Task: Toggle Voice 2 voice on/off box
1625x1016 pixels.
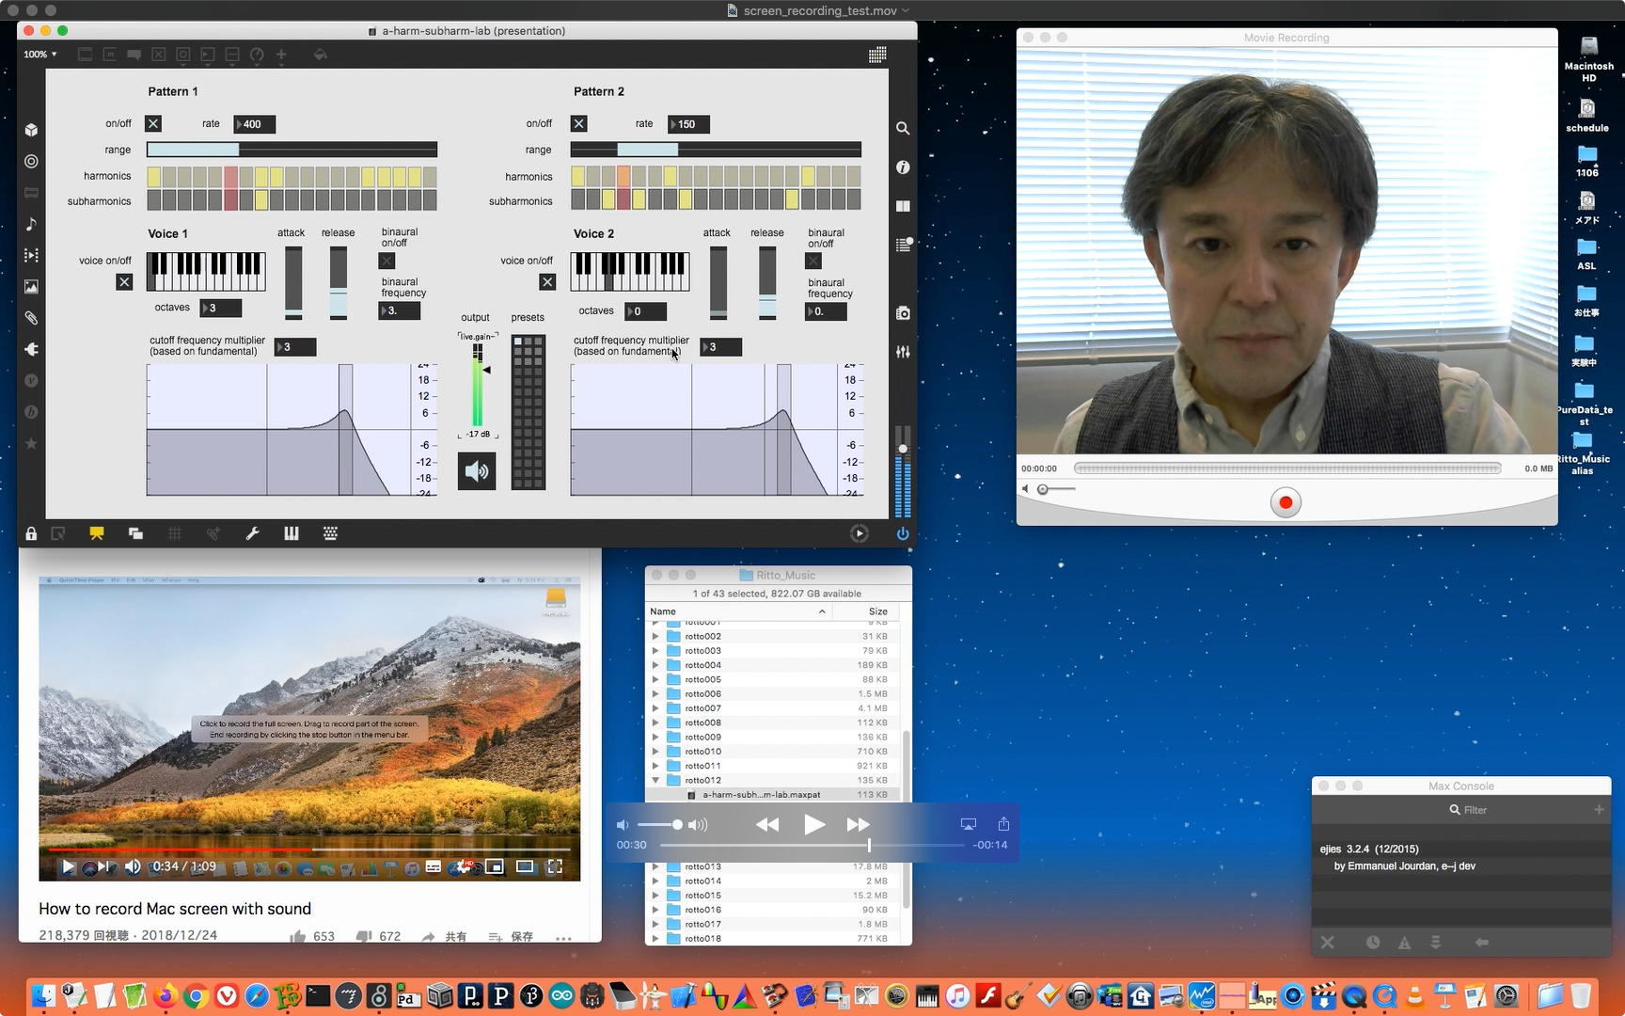Action: (547, 281)
